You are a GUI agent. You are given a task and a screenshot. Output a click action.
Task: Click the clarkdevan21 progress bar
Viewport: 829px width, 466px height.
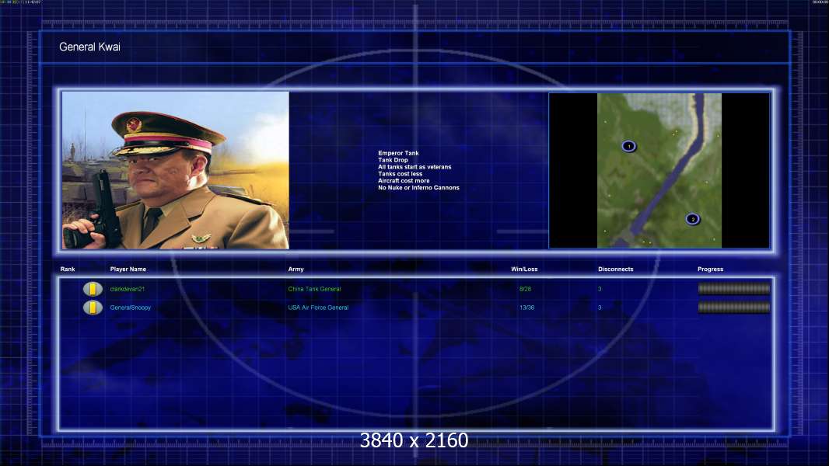click(734, 289)
